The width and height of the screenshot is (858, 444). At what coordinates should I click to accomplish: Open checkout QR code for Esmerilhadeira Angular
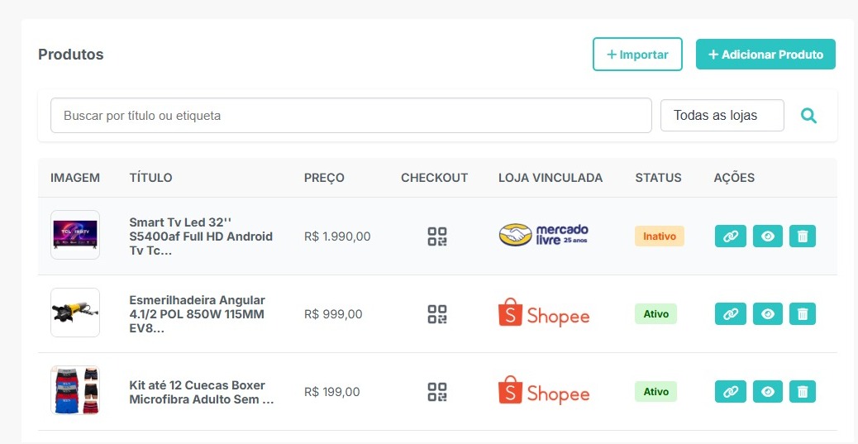coord(437,314)
